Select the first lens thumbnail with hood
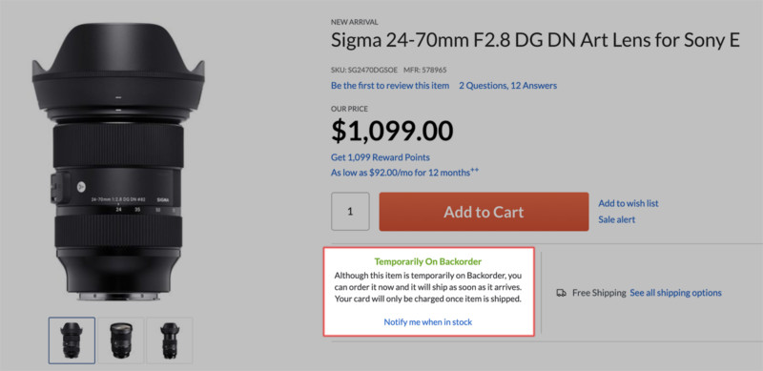This screenshot has width=763, height=371. tap(72, 340)
